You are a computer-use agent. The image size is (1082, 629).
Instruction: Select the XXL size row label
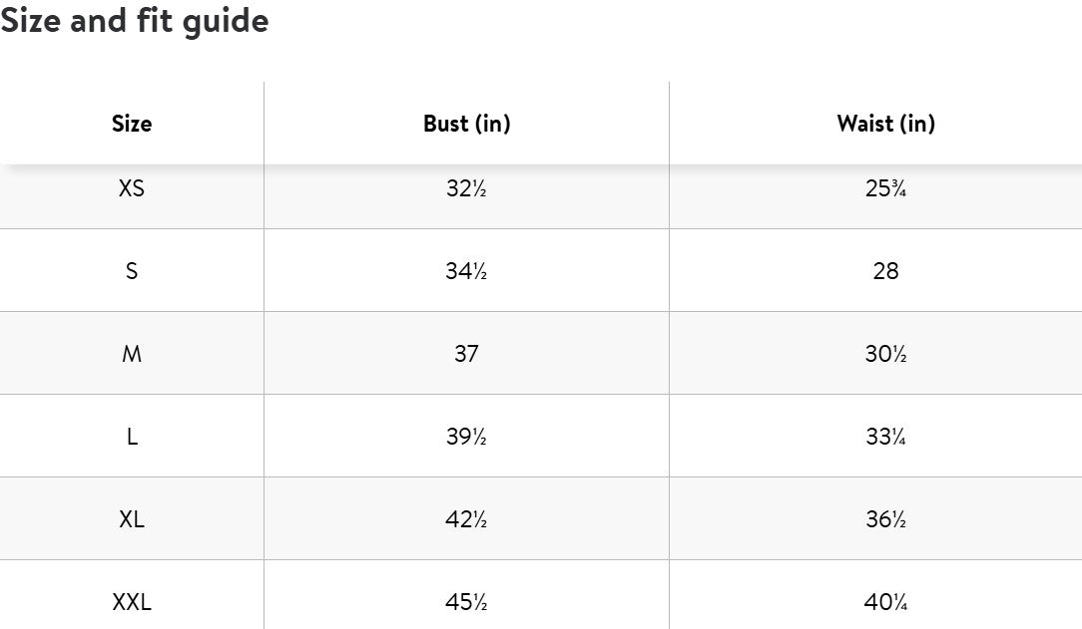132,602
